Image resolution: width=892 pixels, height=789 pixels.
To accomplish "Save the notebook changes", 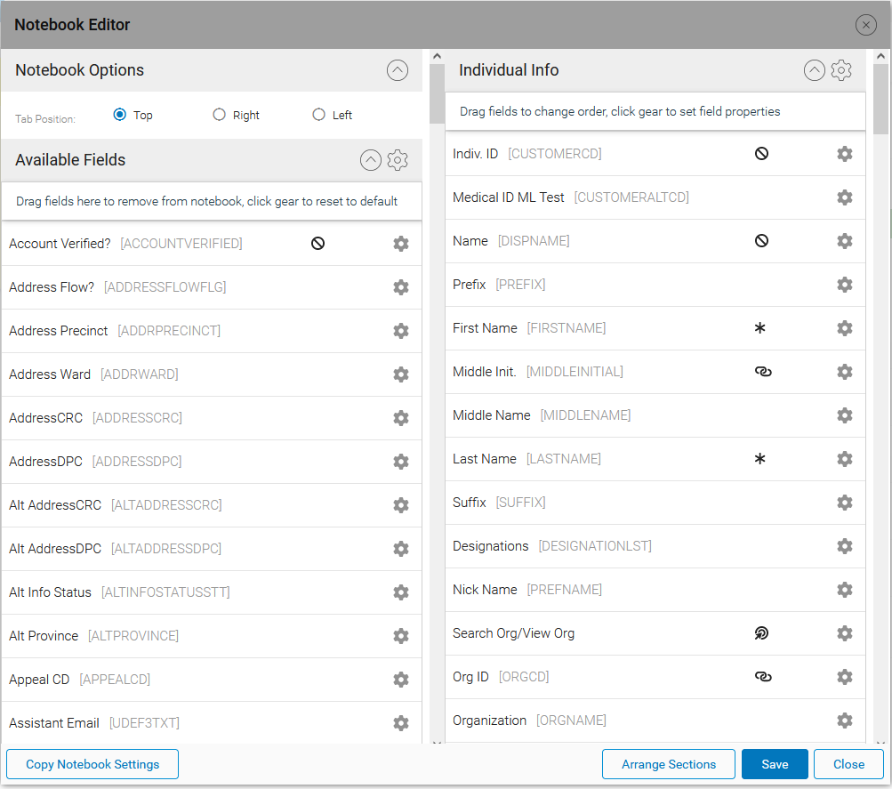I will click(x=775, y=764).
